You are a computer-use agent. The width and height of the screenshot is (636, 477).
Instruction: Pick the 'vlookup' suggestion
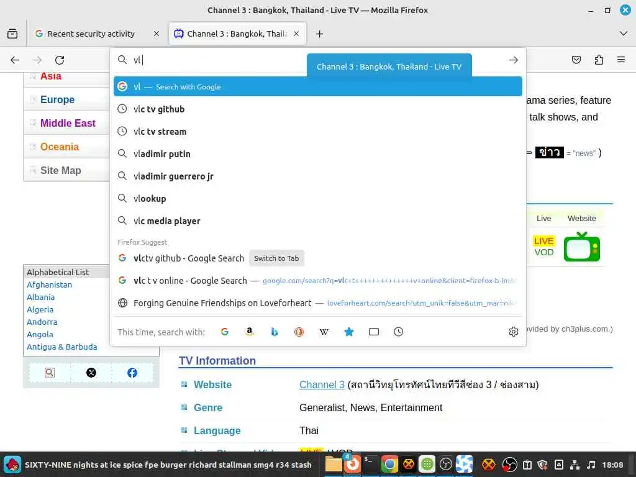317,198
